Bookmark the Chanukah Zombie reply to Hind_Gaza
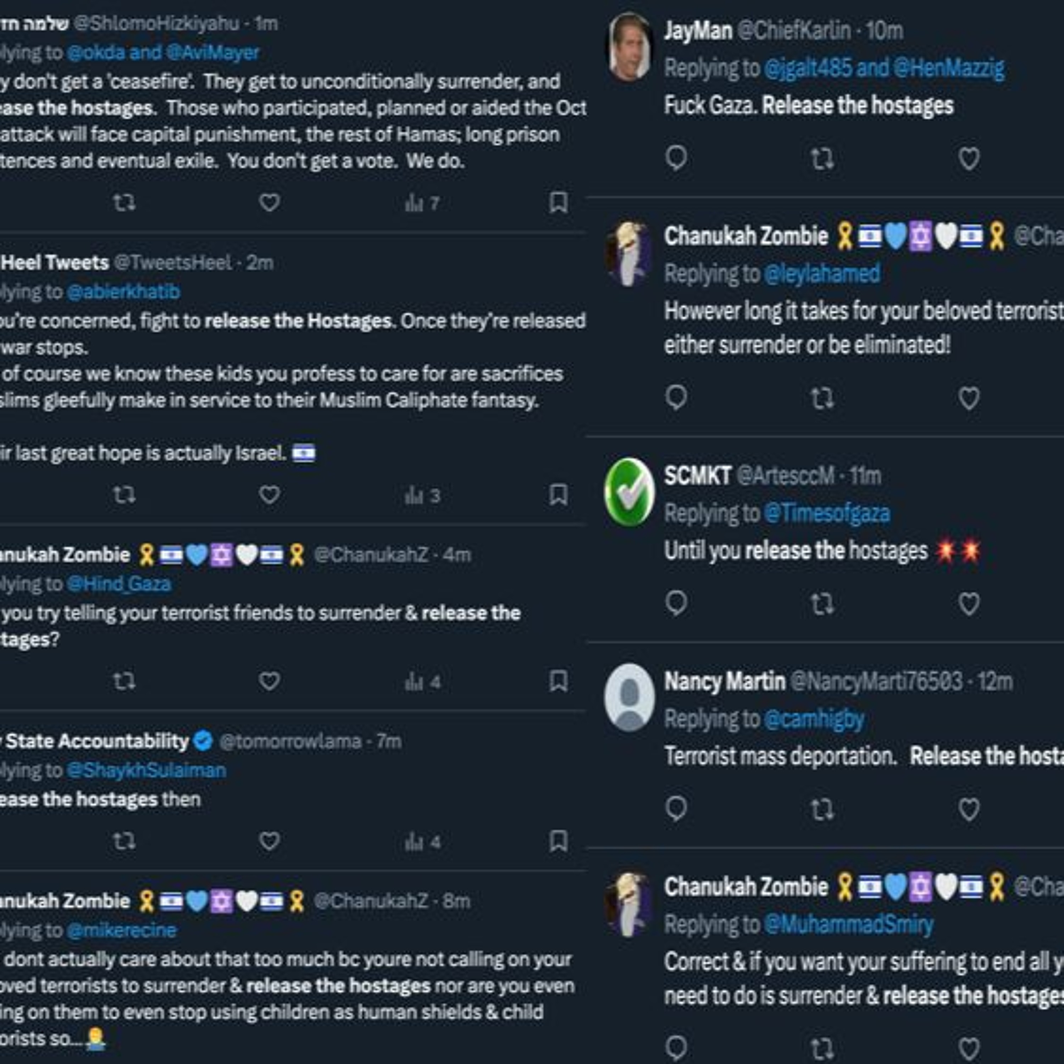Viewport: 1064px width, 1064px height. pyautogui.click(x=558, y=681)
